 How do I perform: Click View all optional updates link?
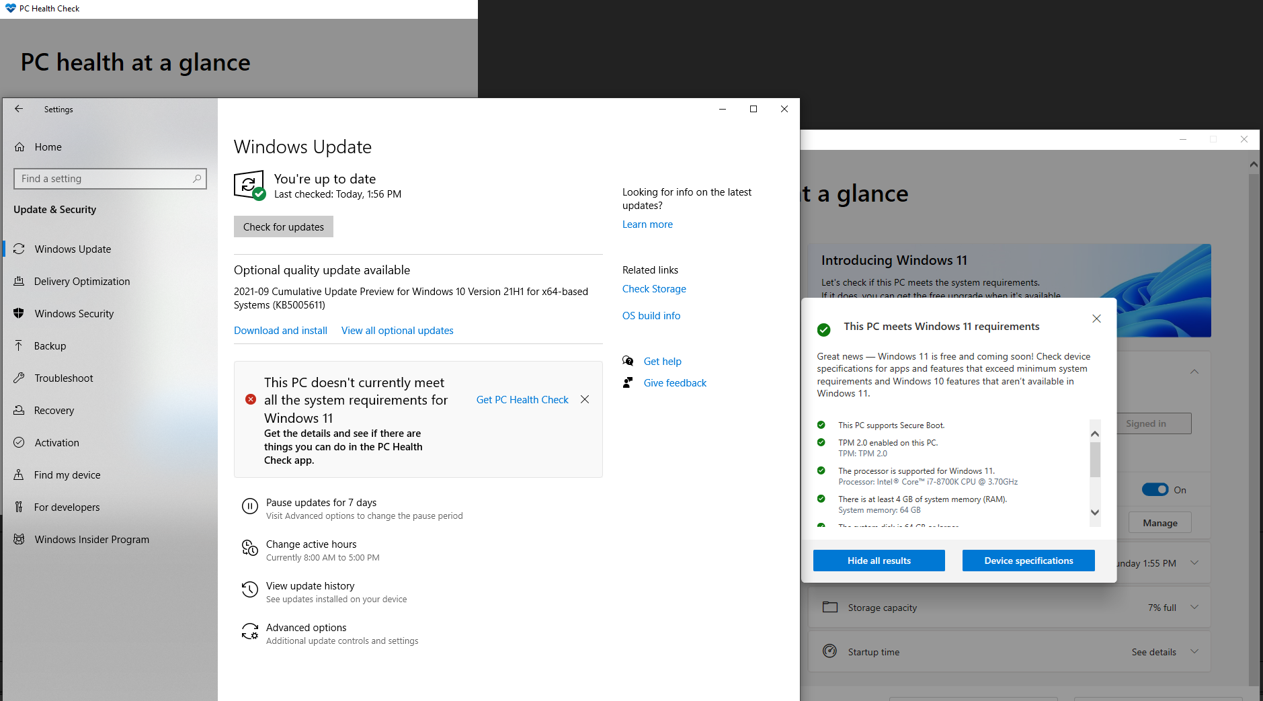click(x=397, y=331)
